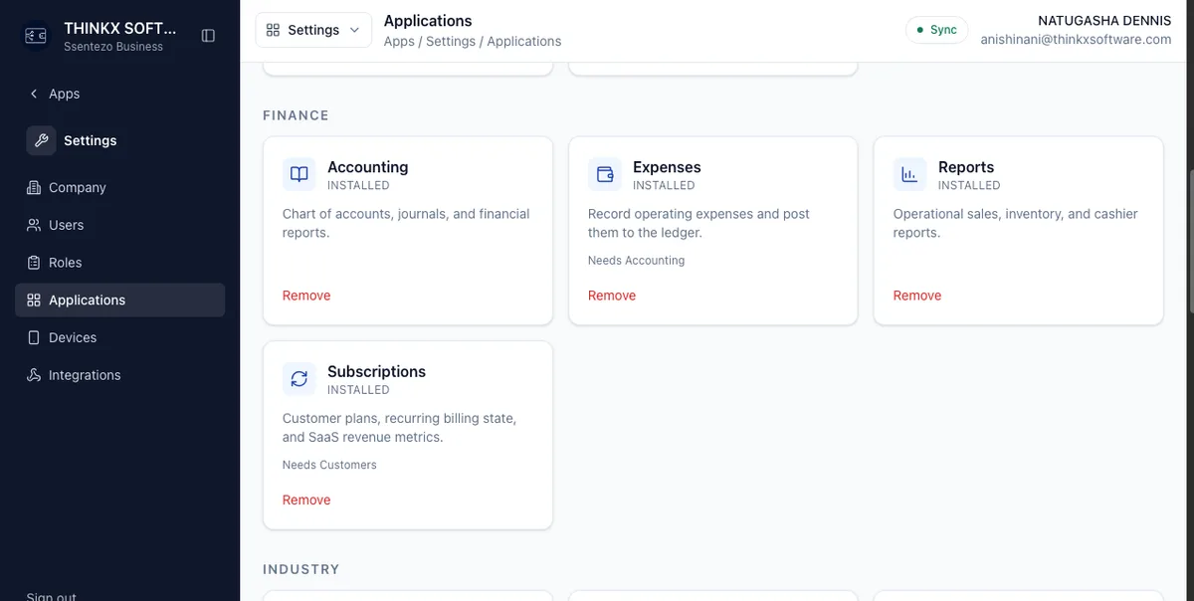The height and width of the screenshot is (601, 1194).
Task: Remove the Reports app
Action: coord(917,296)
